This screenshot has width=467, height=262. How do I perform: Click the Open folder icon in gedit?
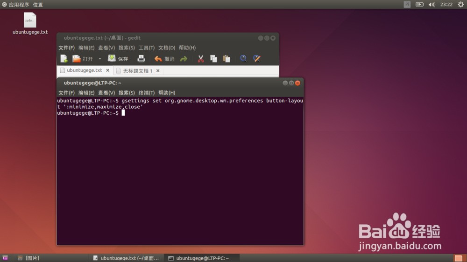[77, 59]
